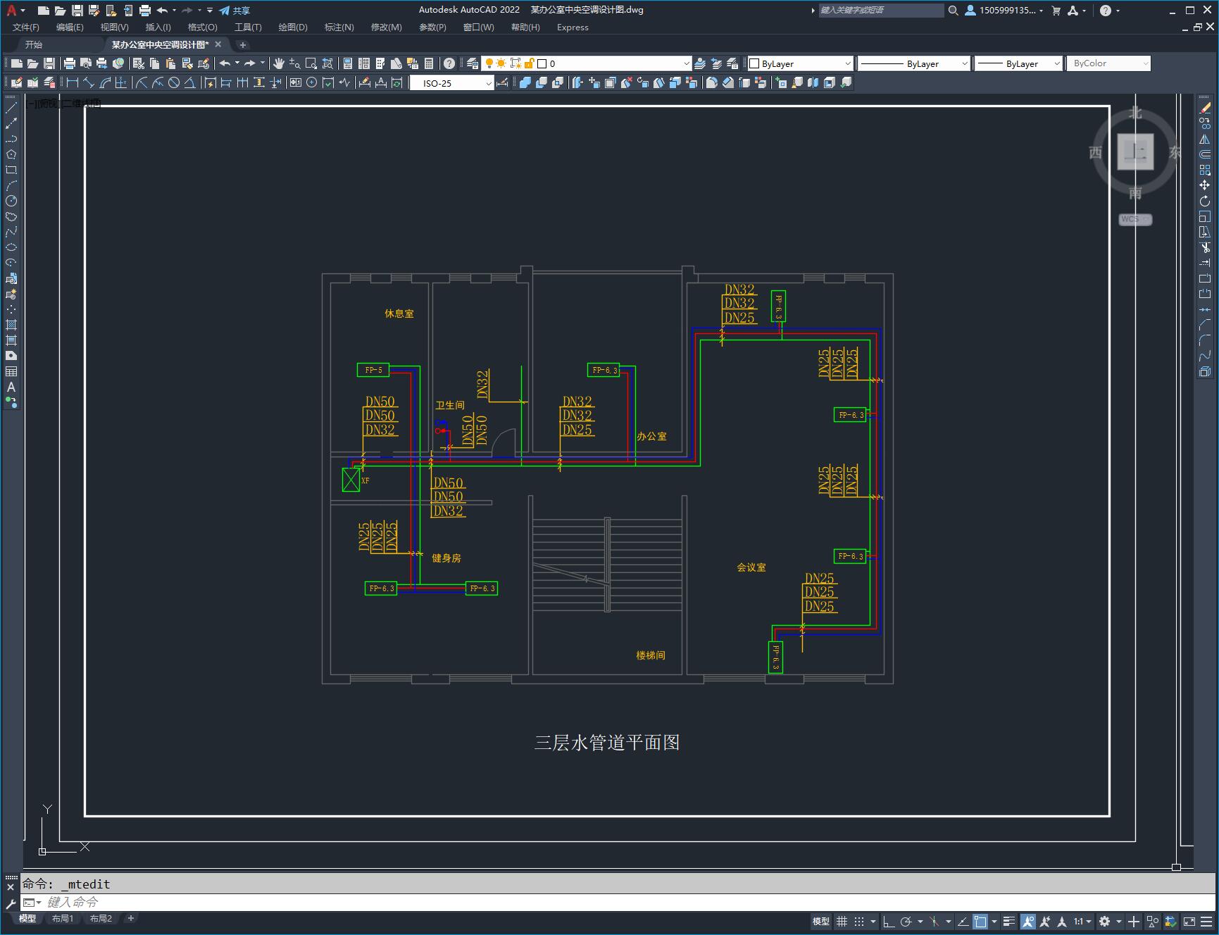Open the ByLayer color dropdown
1219x935 pixels.
tap(800, 63)
